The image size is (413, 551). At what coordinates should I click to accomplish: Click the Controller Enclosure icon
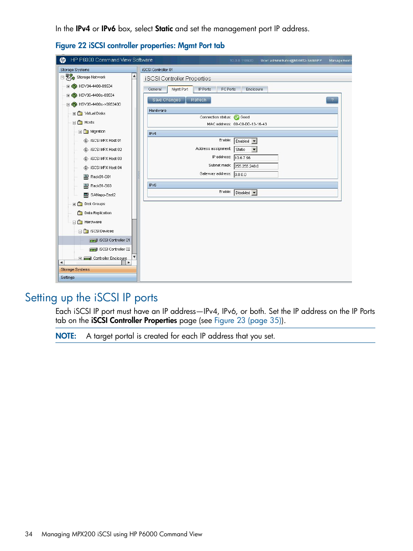tap(87, 258)
